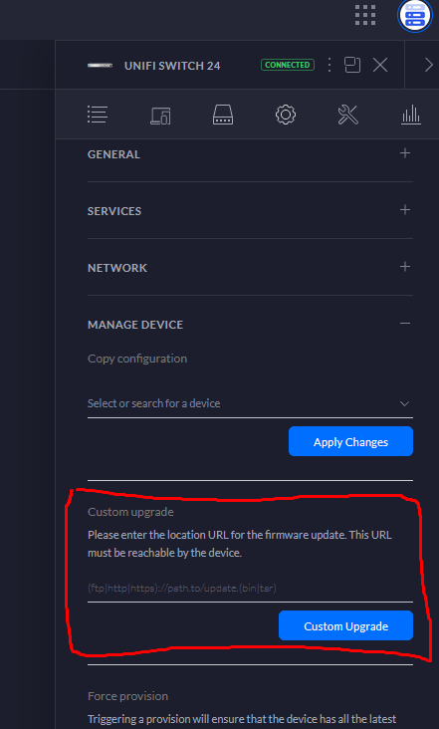The image size is (439, 729).
Task: Click the right arrow chevron beside panel
Action: coord(428,65)
